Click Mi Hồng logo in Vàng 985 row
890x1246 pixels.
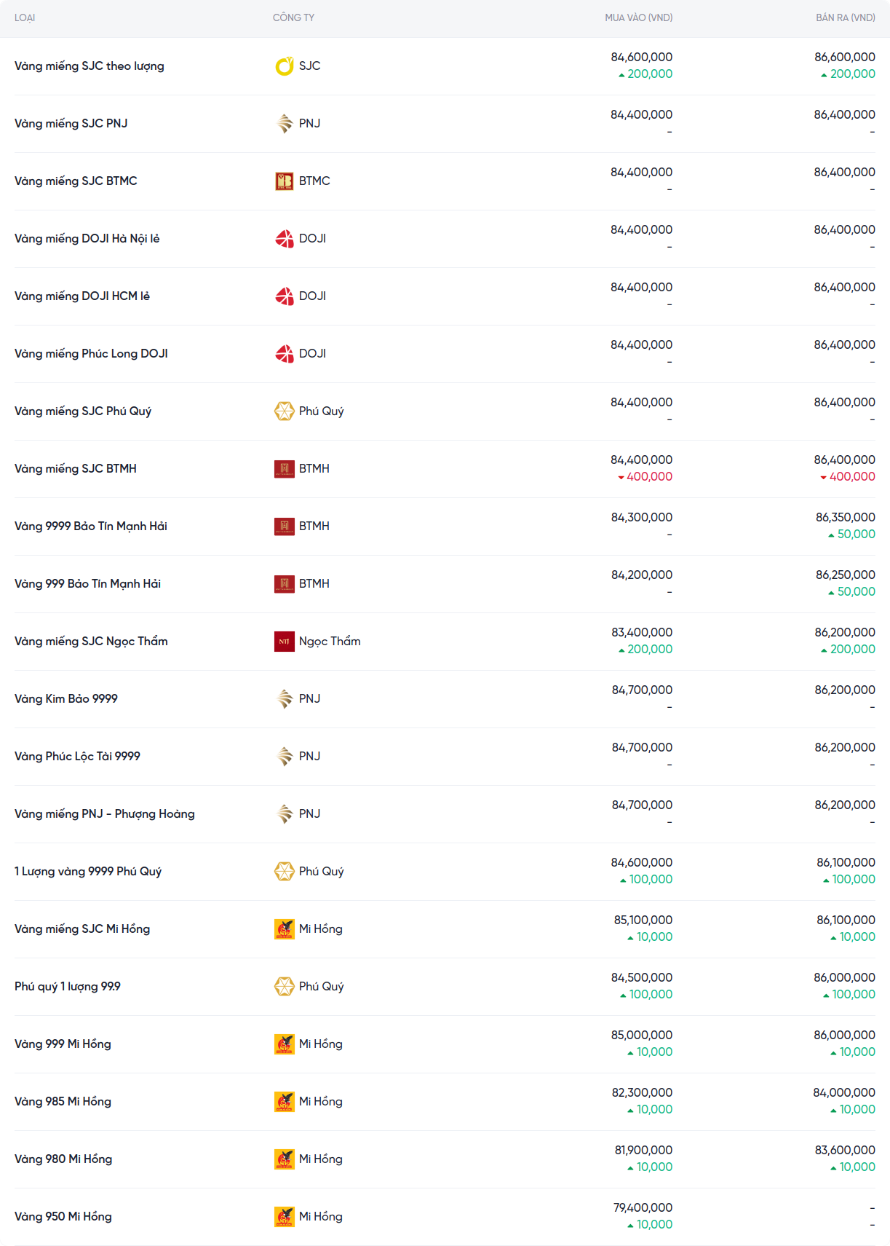(284, 1102)
